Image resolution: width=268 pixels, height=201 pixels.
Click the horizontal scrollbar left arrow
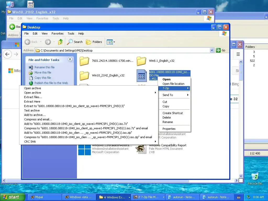pos(4,180)
